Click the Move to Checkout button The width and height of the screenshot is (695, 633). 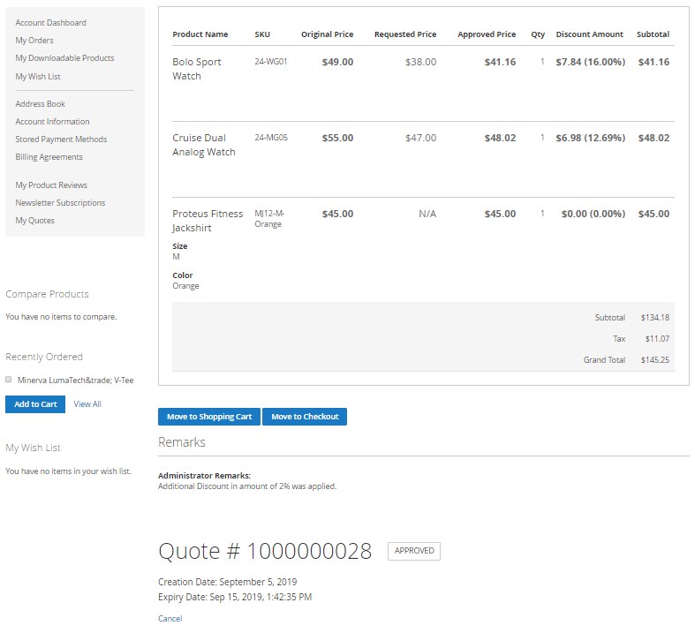tap(305, 417)
